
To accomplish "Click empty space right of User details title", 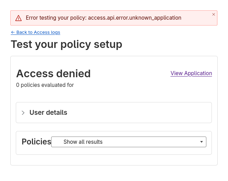I will click(x=137, y=113).
